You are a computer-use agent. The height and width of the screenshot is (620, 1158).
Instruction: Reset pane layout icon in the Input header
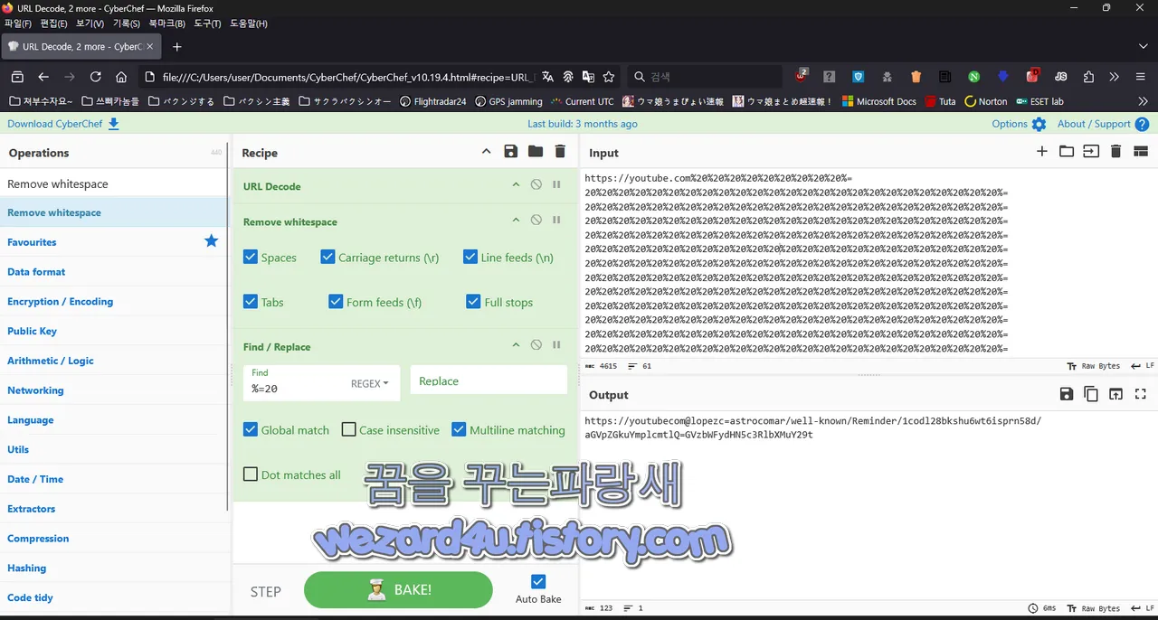[x=1141, y=152]
